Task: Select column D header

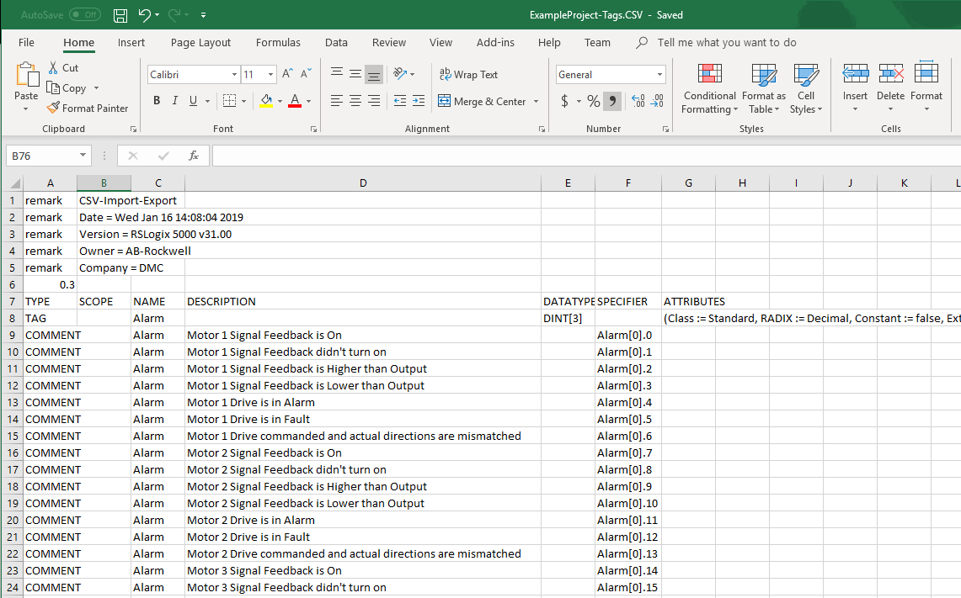Action: click(x=363, y=183)
